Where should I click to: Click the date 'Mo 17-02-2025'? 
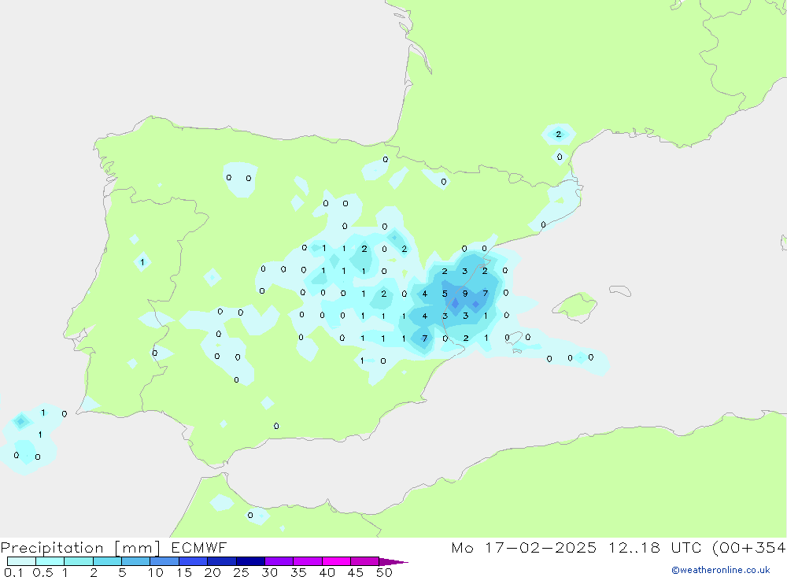coord(524,547)
